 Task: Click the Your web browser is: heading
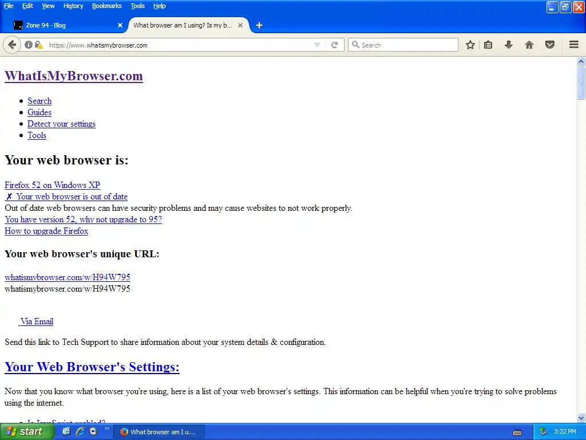66,160
